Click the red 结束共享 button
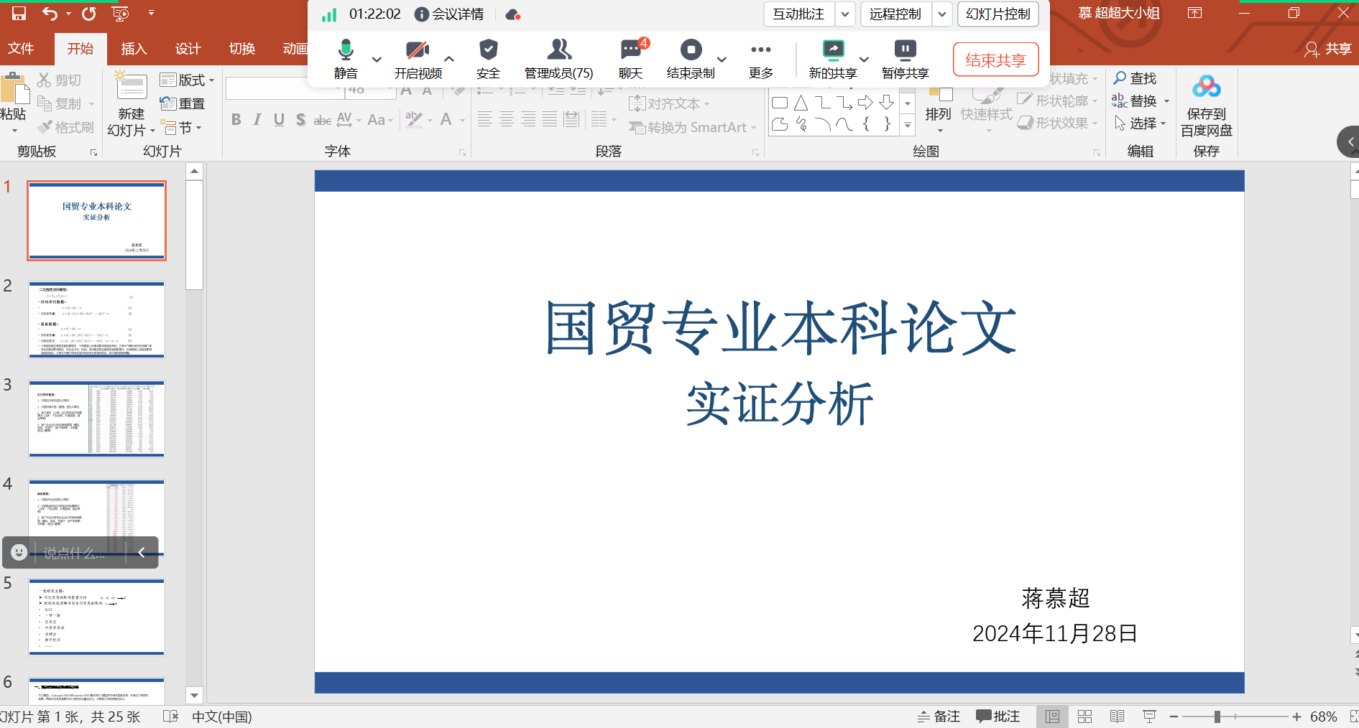This screenshot has width=1359, height=728. [x=995, y=60]
